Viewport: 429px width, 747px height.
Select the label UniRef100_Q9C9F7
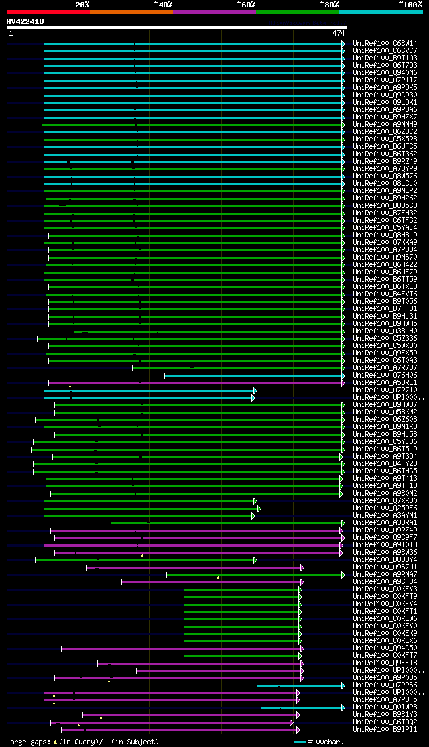pyautogui.click(x=385, y=538)
